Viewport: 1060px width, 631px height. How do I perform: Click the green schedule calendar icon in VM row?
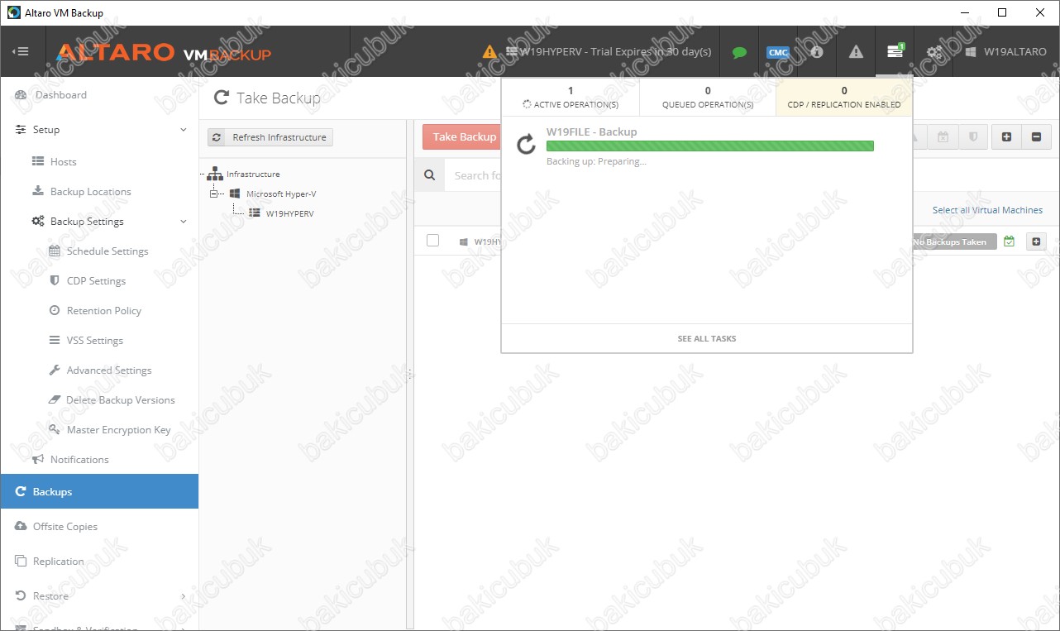click(x=1009, y=241)
